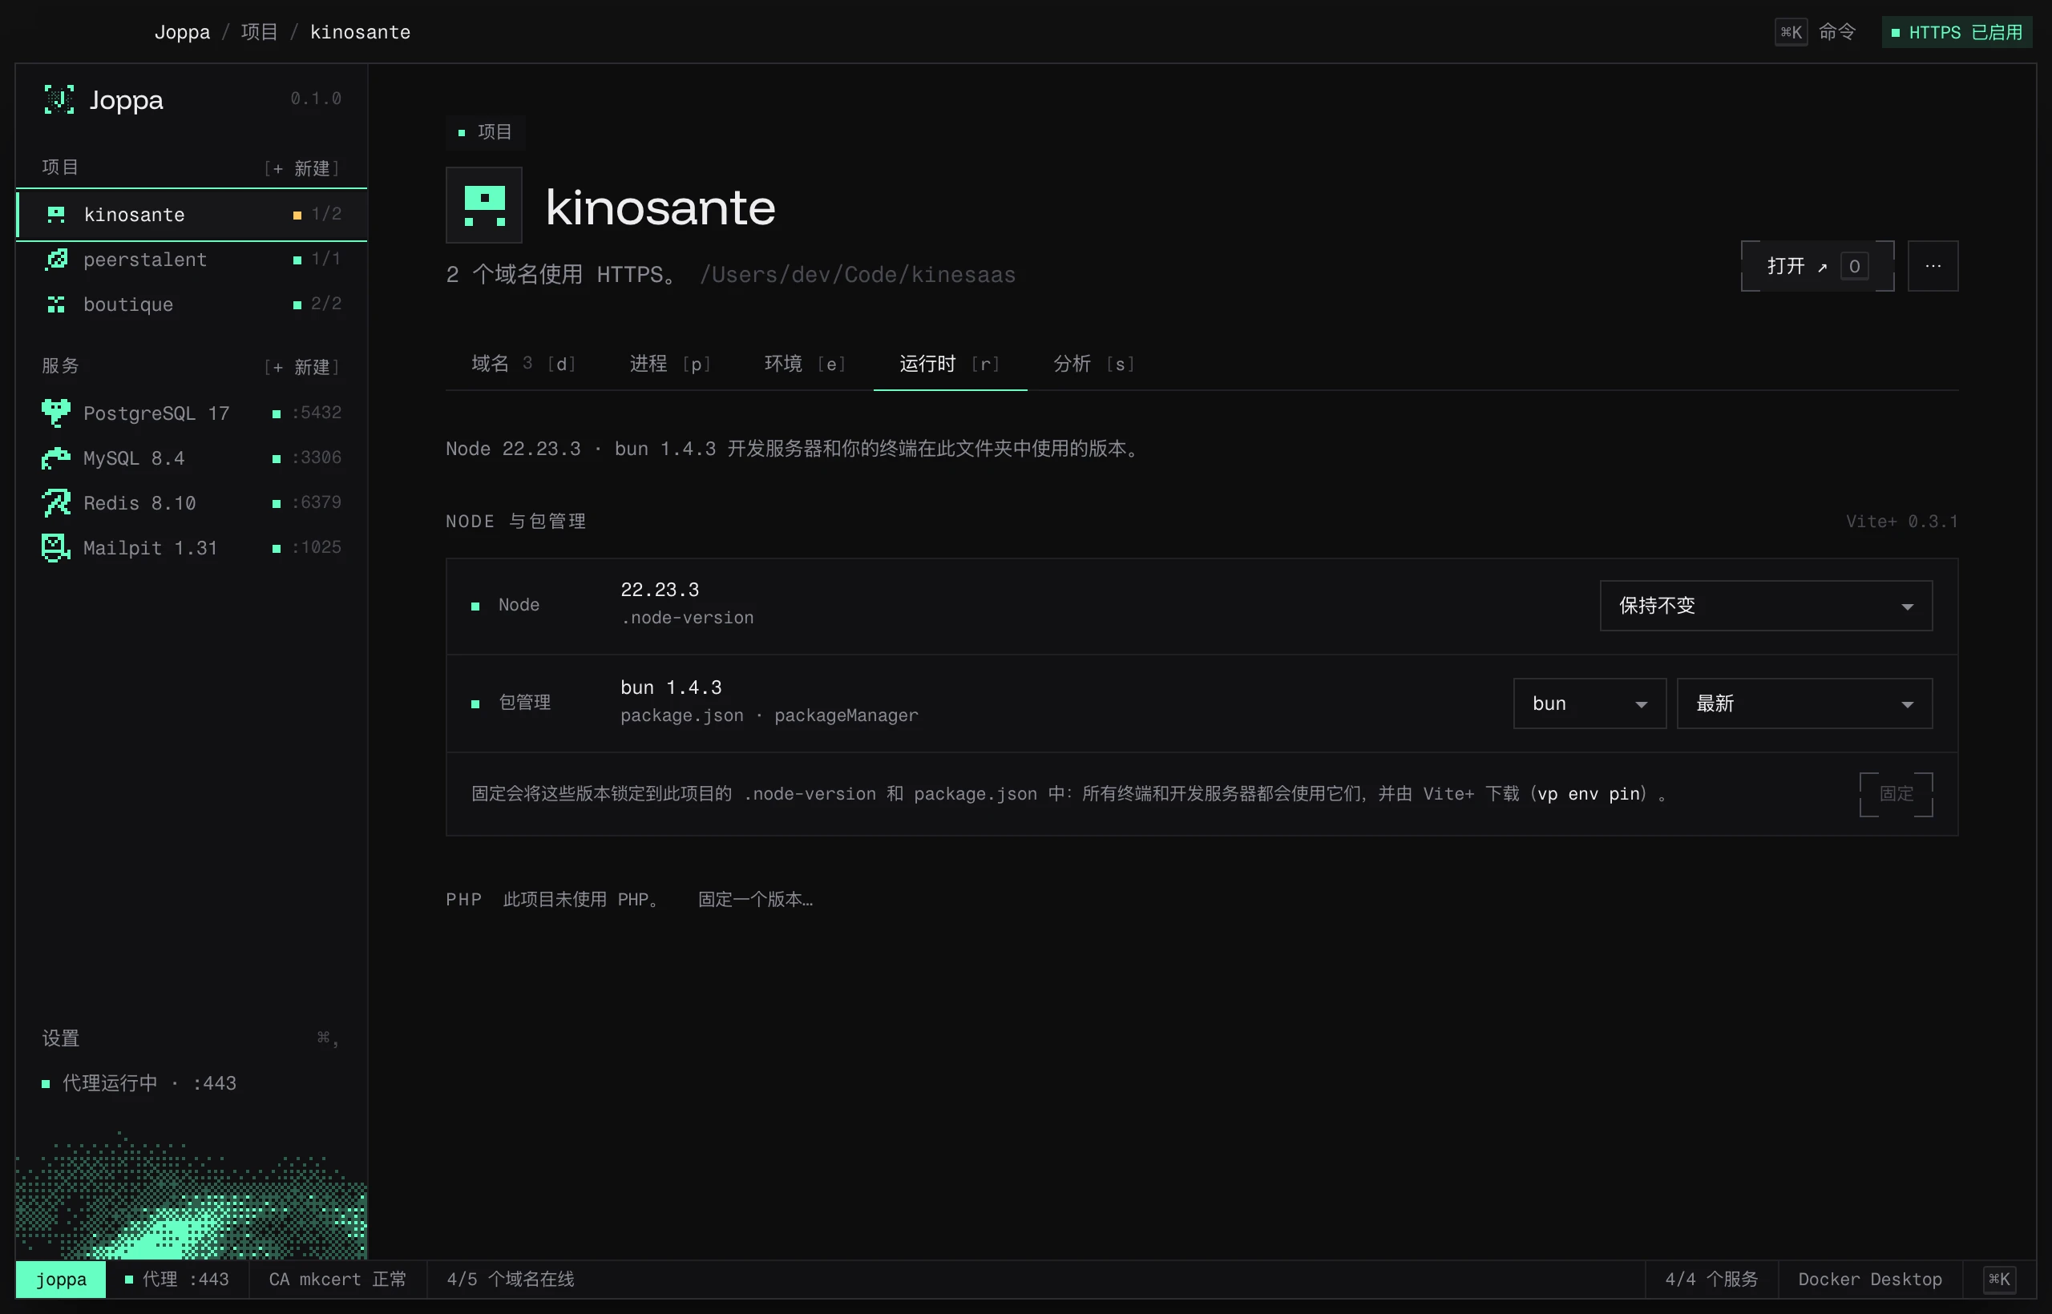Open the bun package manager dropdown
This screenshot has height=1314, width=2052.
(1589, 704)
